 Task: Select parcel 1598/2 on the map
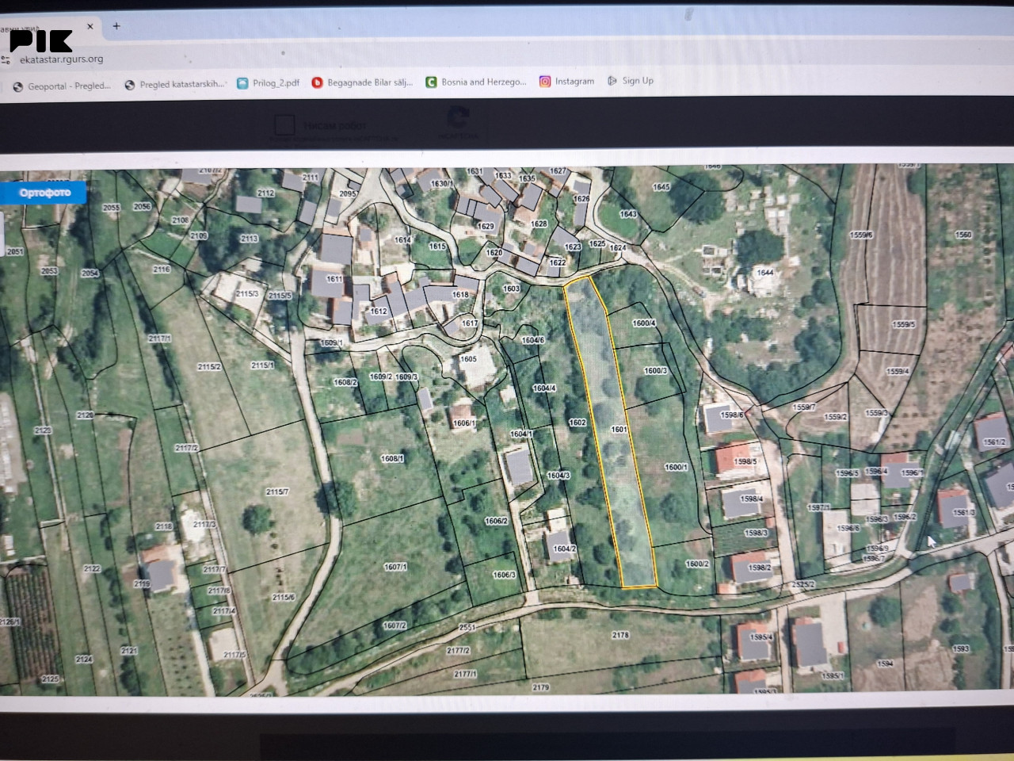(759, 568)
